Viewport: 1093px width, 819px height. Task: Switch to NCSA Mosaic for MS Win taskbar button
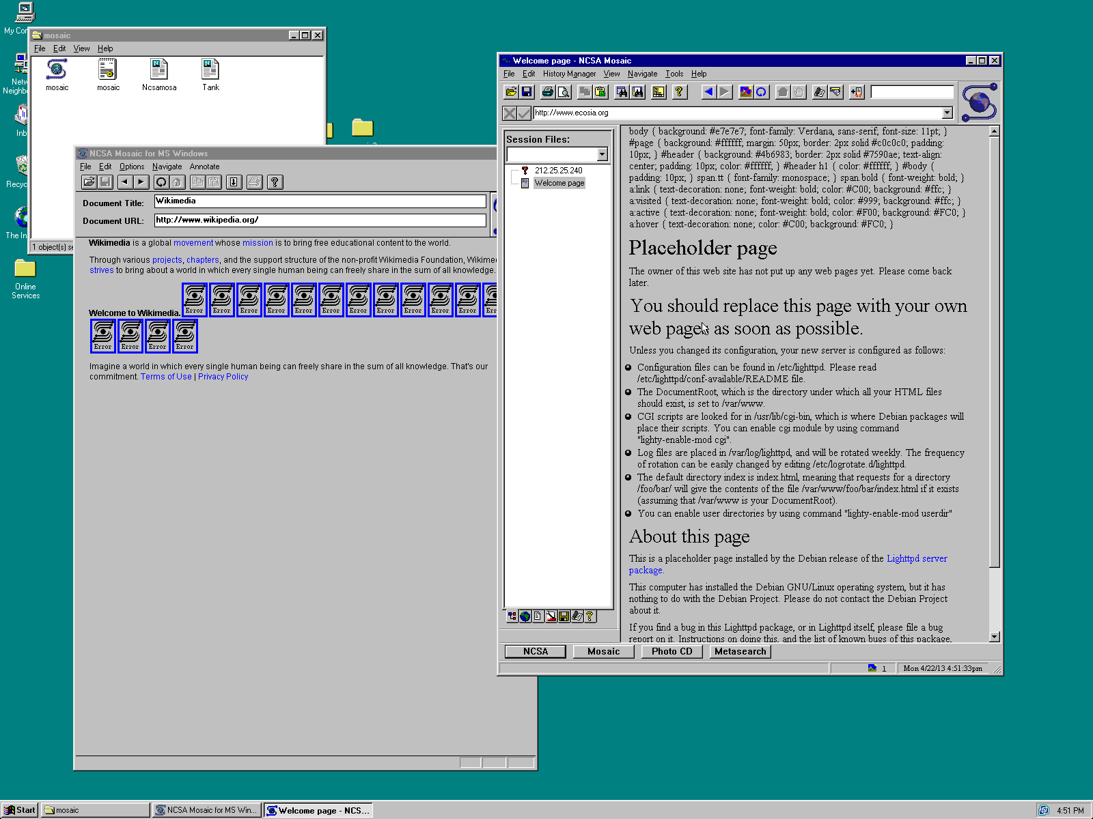pyautogui.click(x=206, y=810)
